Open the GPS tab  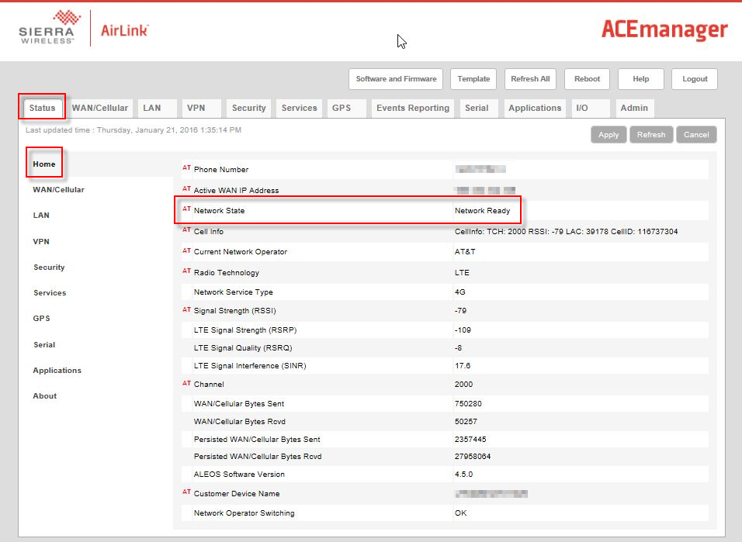click(x=342, y=108)
